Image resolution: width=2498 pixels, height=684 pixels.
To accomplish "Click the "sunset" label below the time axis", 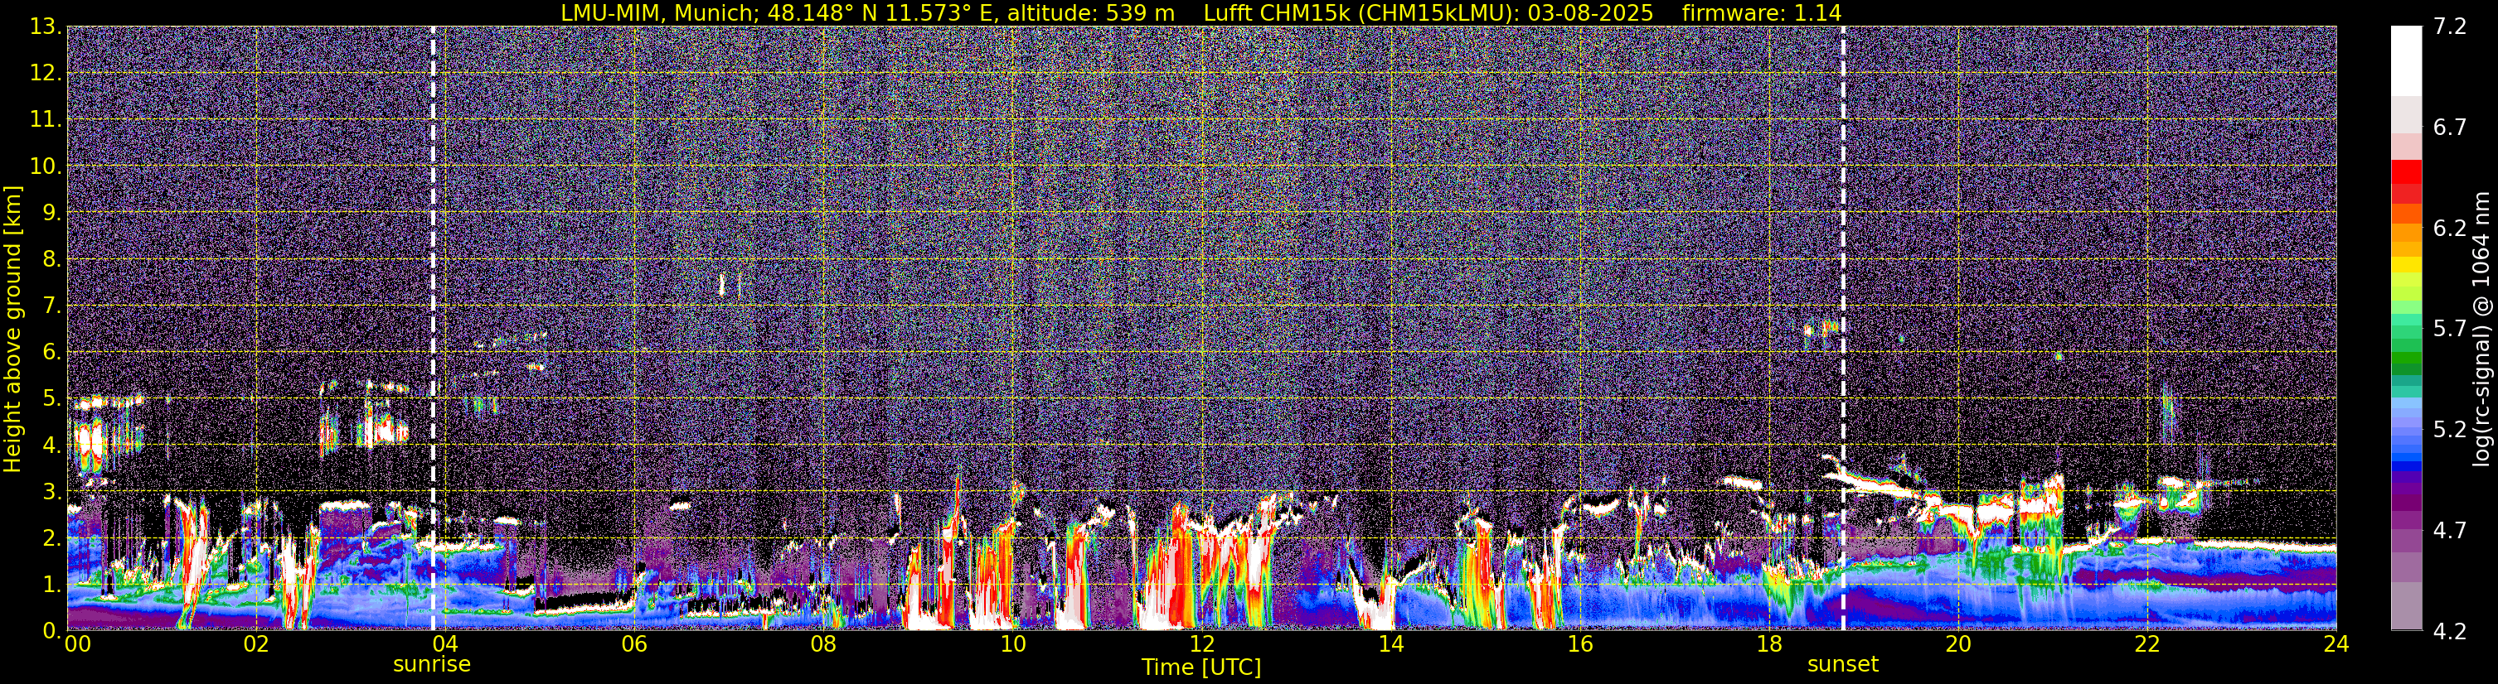I will 1842,665.
